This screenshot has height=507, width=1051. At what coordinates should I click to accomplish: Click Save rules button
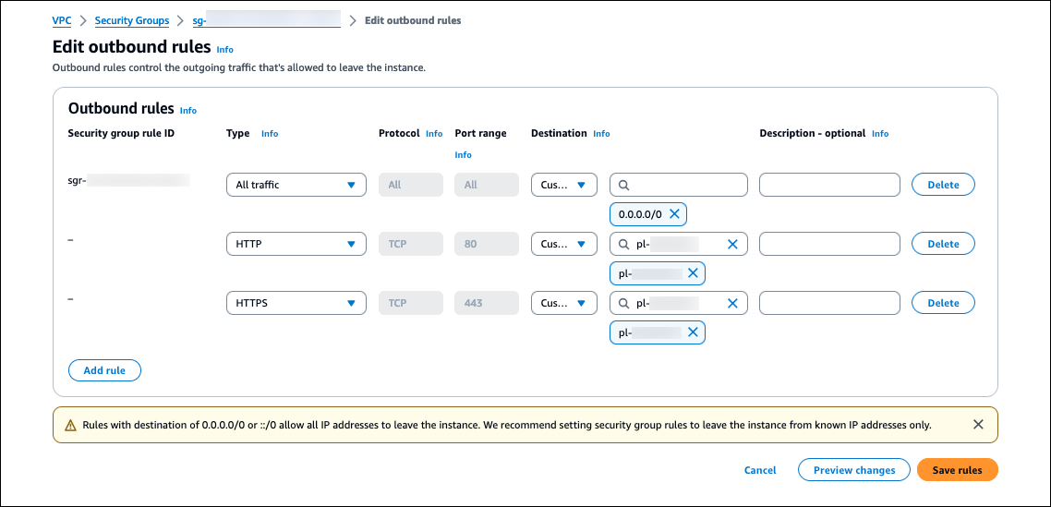[957, 470]
